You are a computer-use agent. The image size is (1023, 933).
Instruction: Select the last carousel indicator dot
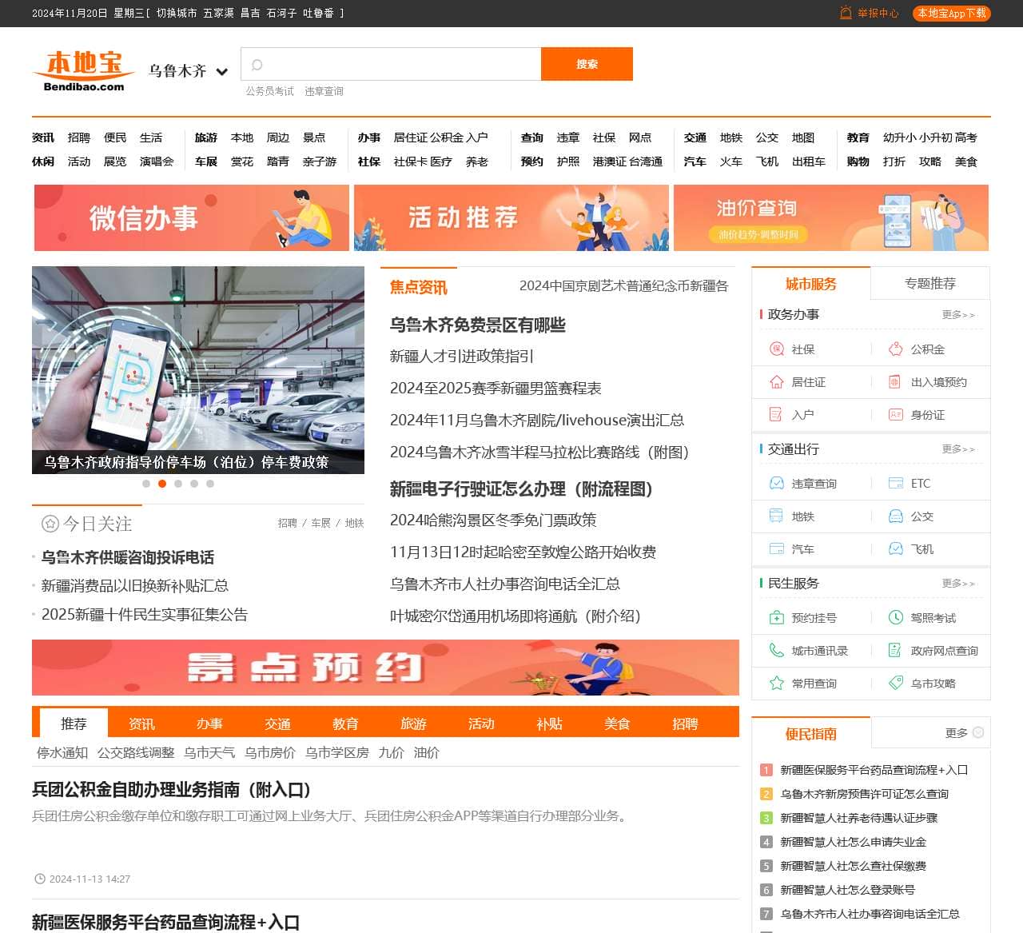coord(210,484)
